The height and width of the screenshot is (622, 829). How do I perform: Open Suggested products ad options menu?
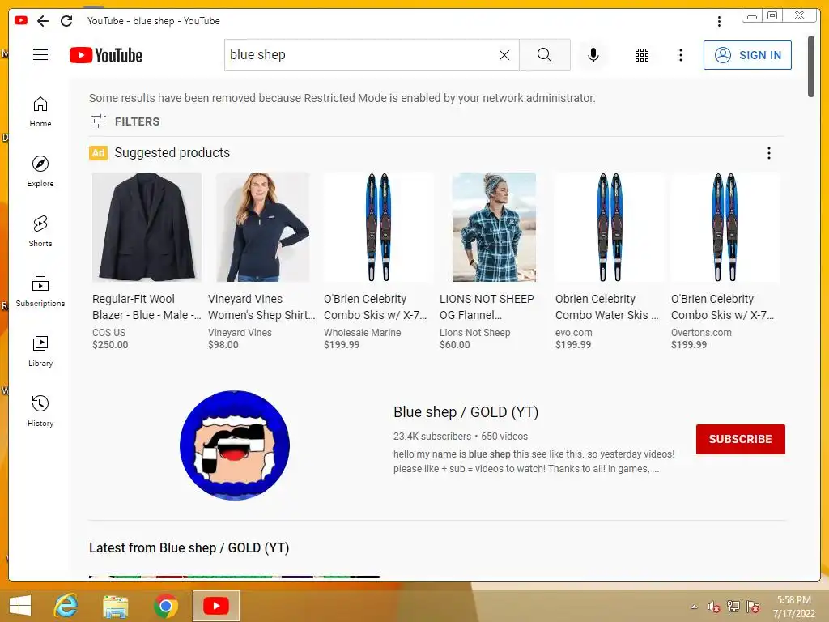769,153
